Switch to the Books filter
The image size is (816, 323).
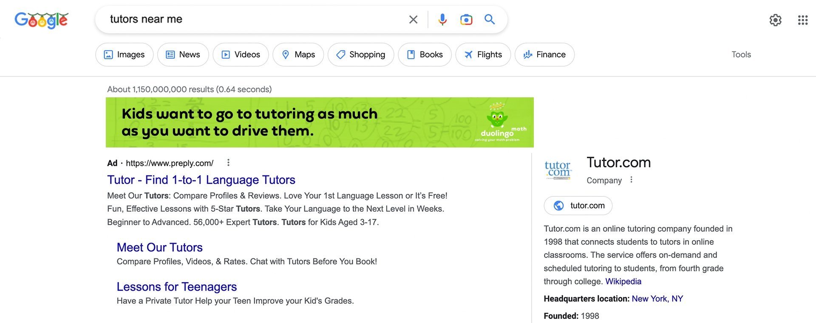pyautogui.click(x=425, y=54)
